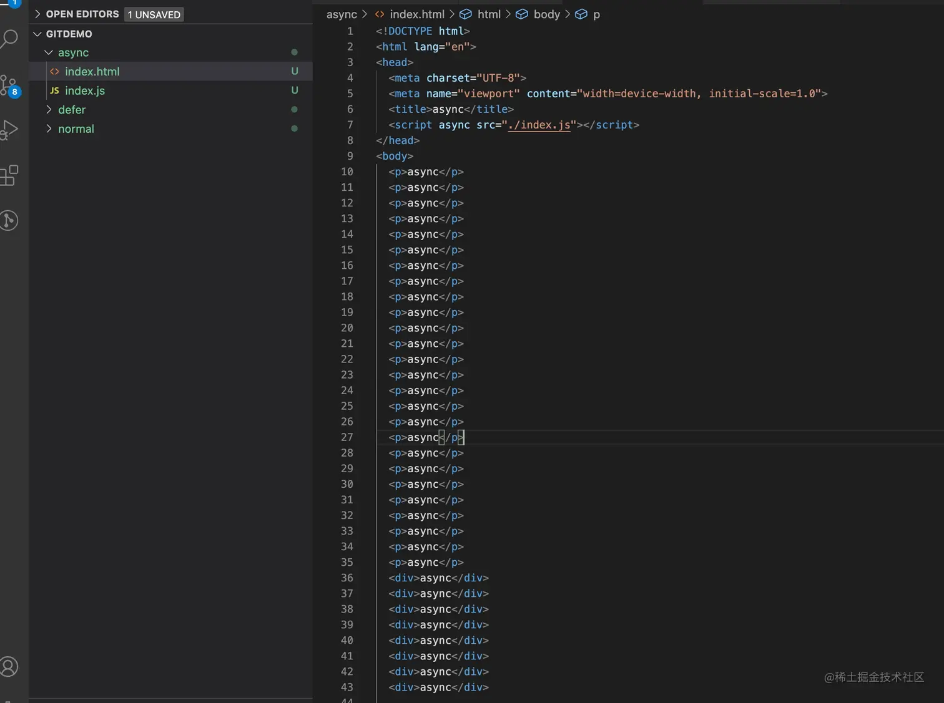Click line number 43 in the gutter
Screen dimensions: 944x703
point(347,687)
